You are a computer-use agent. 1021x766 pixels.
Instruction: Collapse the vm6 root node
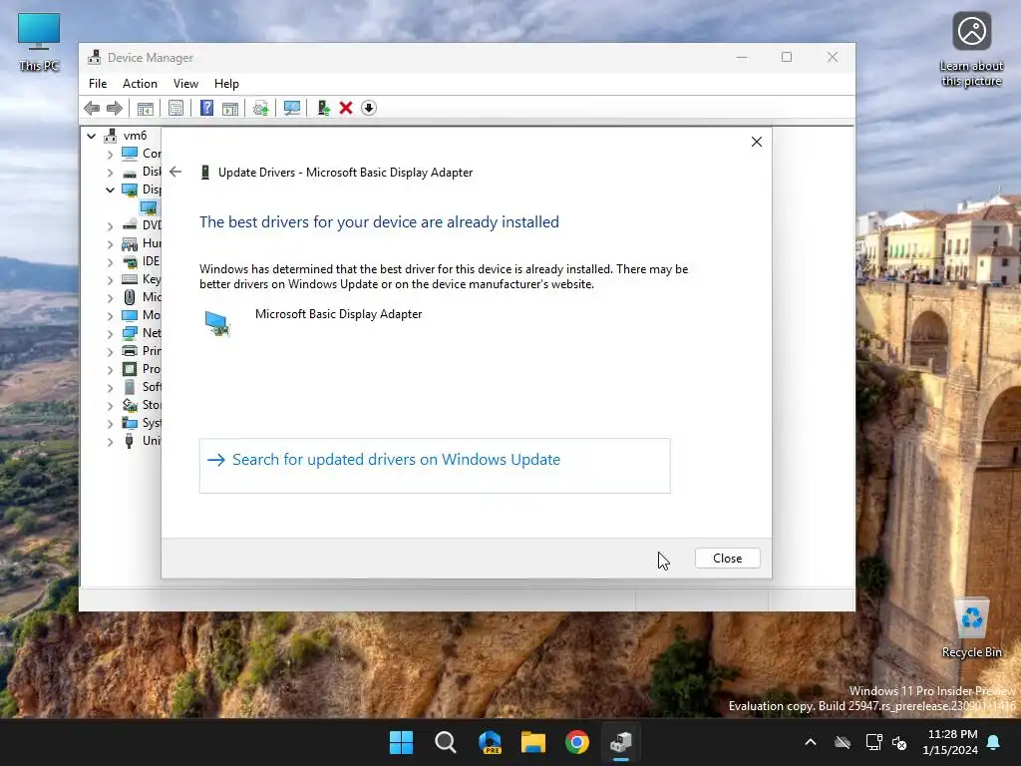pyautogui.click(x=91, y=136)
